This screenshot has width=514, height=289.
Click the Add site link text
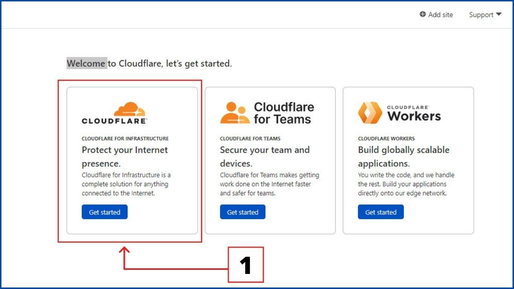click(441, 15)
